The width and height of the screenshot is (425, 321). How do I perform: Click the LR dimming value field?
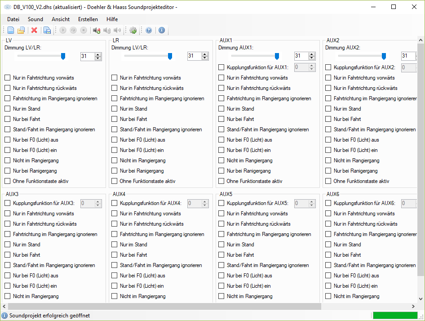(195, 56)
